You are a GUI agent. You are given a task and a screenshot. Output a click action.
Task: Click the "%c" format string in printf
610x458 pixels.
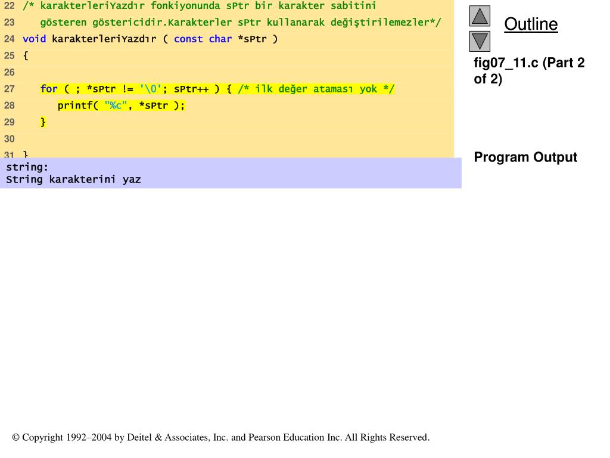pos(116,106)
